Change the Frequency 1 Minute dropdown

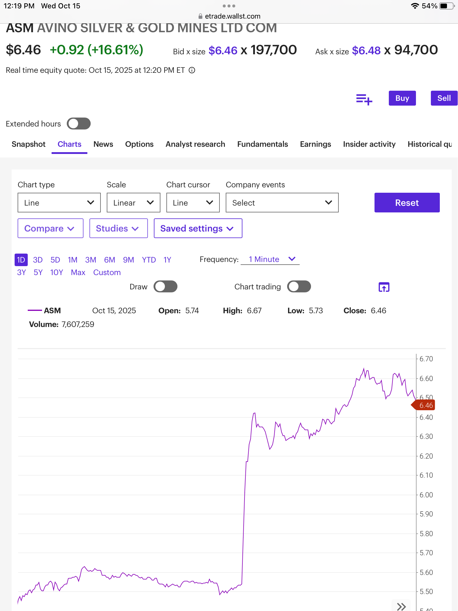coord(270,259)
